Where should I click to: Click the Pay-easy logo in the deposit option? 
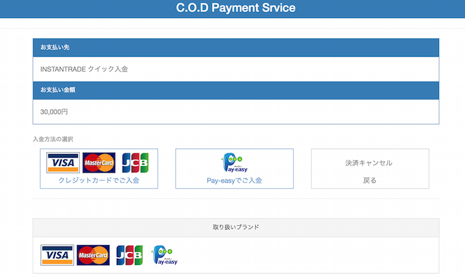coord(234,163)
